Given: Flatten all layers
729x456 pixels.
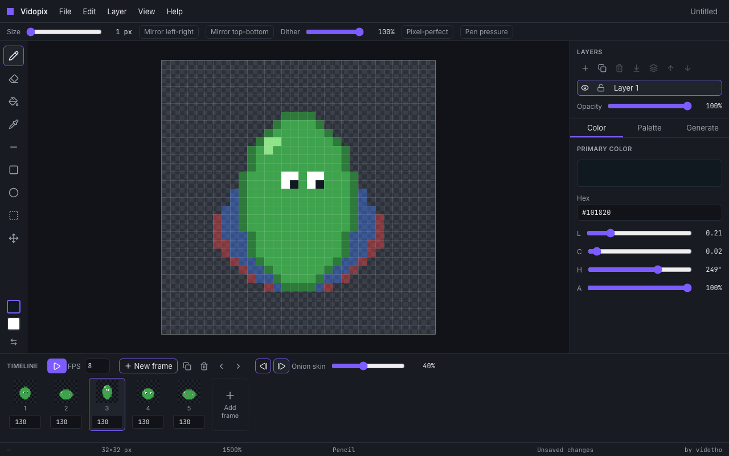Looking at the screenshot, I should pos(653,68).
